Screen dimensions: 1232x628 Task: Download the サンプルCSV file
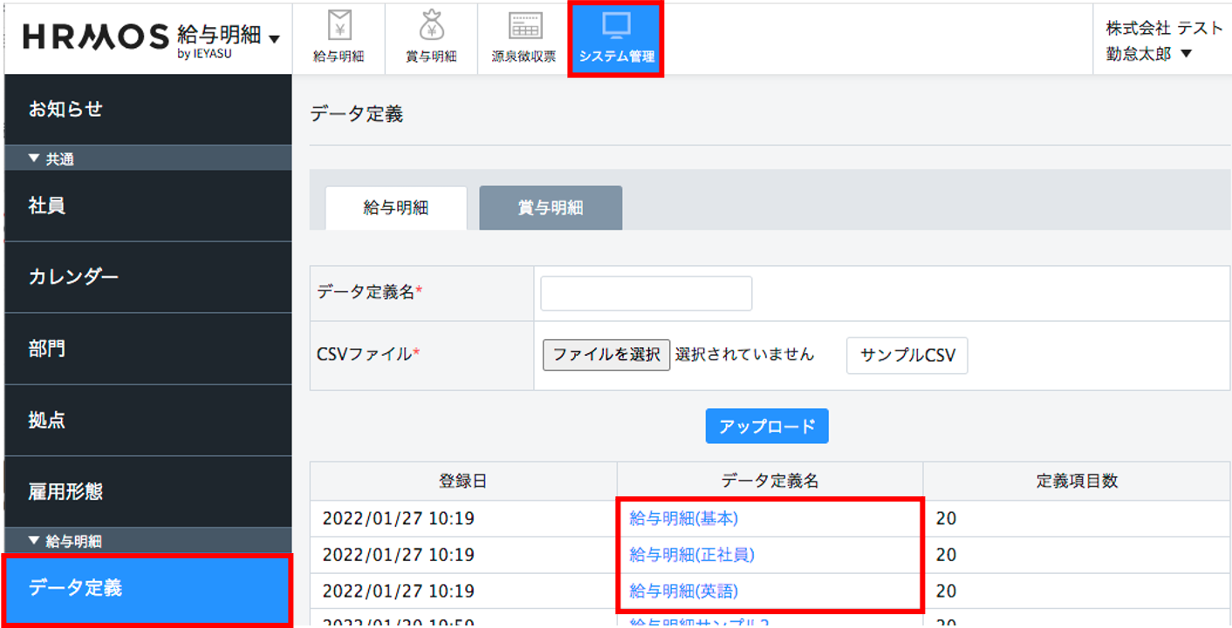[x=907, y=355]
